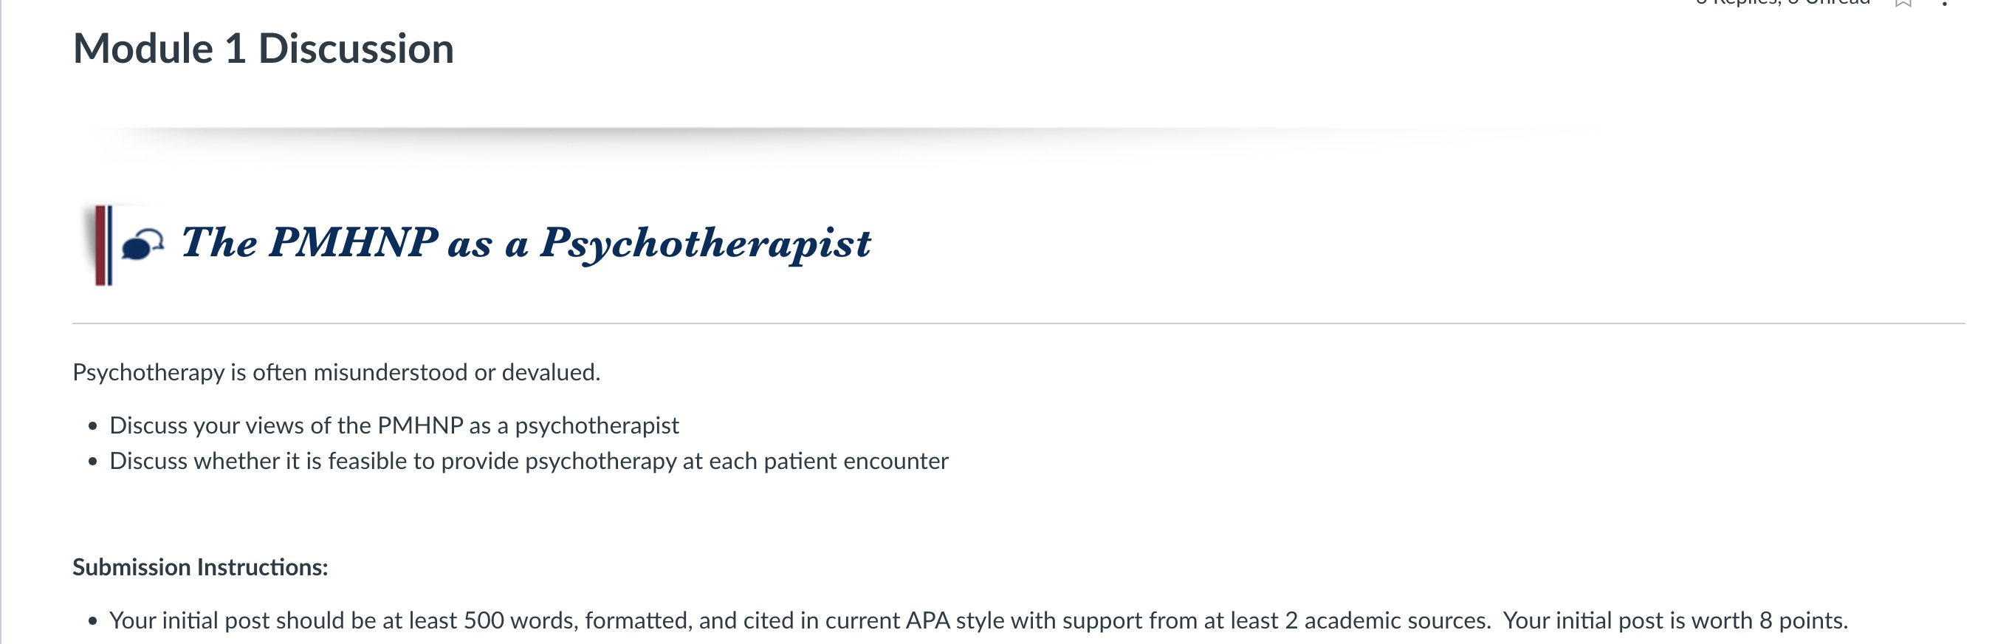This screenshot has width=1992, height=644.
Task: Click the thin horizontal rule below banner
Action: pos(1018,323)
